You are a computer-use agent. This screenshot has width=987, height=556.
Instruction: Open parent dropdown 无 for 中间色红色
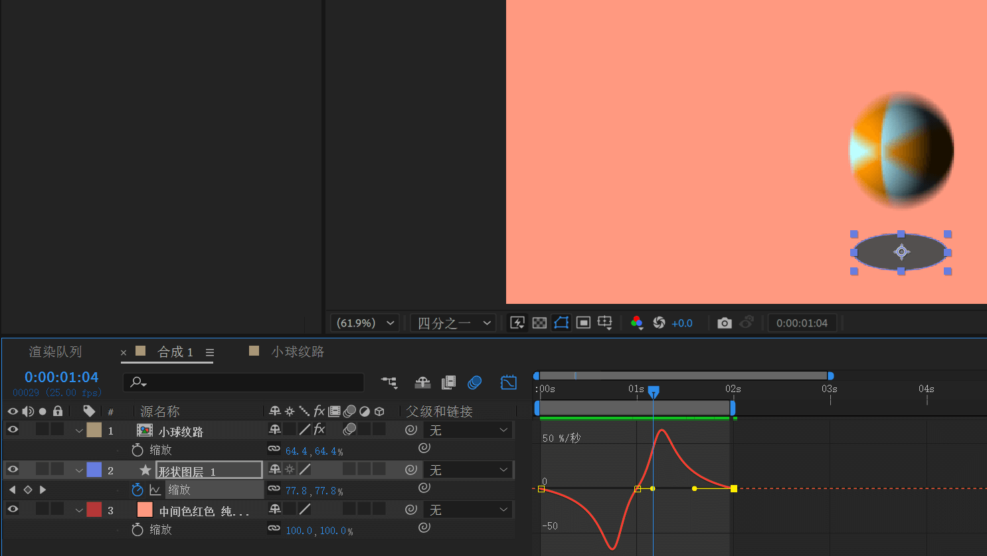[468, 510]
